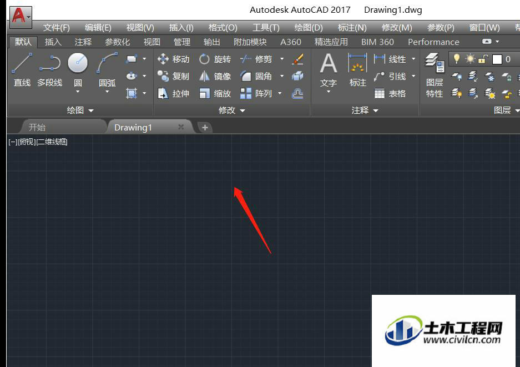This screenshot has width=520, height=367.
Task: Create a 引线 (Leader)
Action: click(390, 76)
